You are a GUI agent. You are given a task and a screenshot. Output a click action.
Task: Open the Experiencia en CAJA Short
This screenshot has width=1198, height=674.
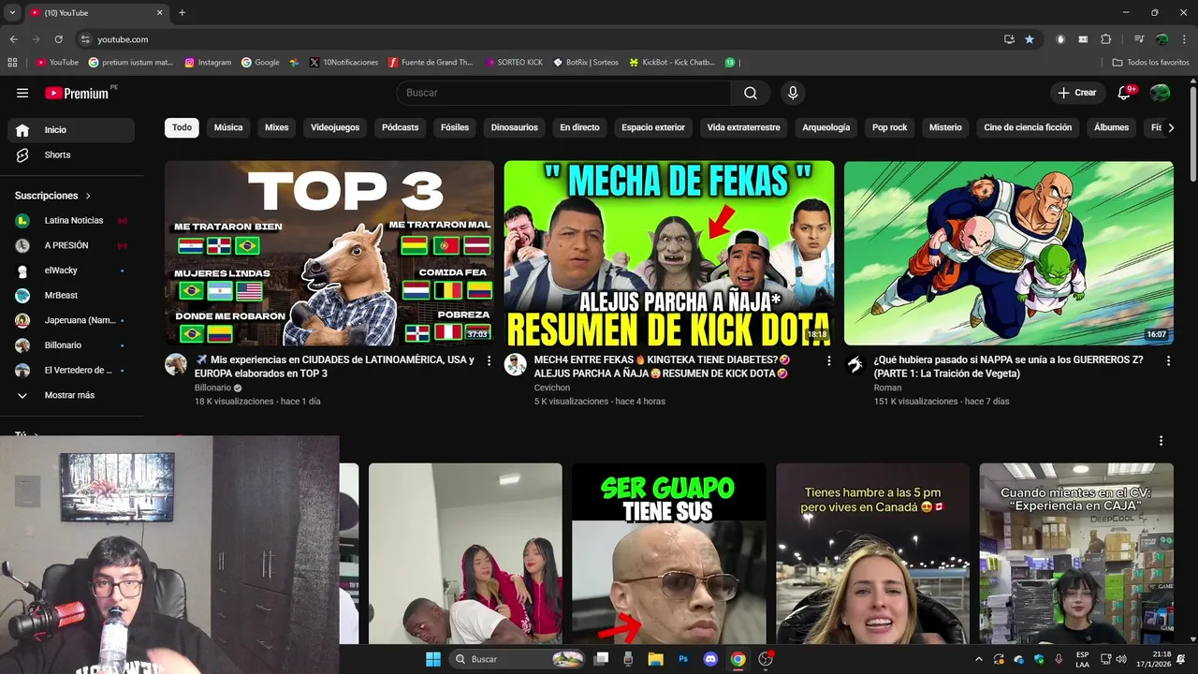(x=1076, y=553)
